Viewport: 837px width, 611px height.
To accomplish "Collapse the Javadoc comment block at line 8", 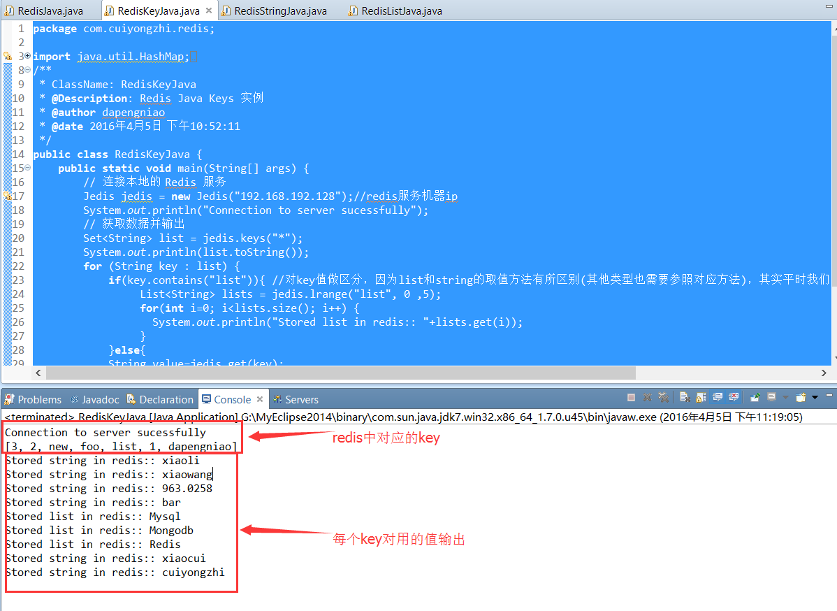I will 27,70.
